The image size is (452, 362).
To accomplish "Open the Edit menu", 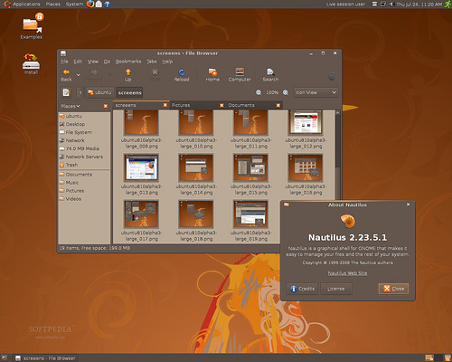I will [78, 62].
